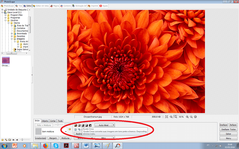Collapse the Imagens folder node
Viewport: 239px width, 149px height.
[x=12, y=39]
